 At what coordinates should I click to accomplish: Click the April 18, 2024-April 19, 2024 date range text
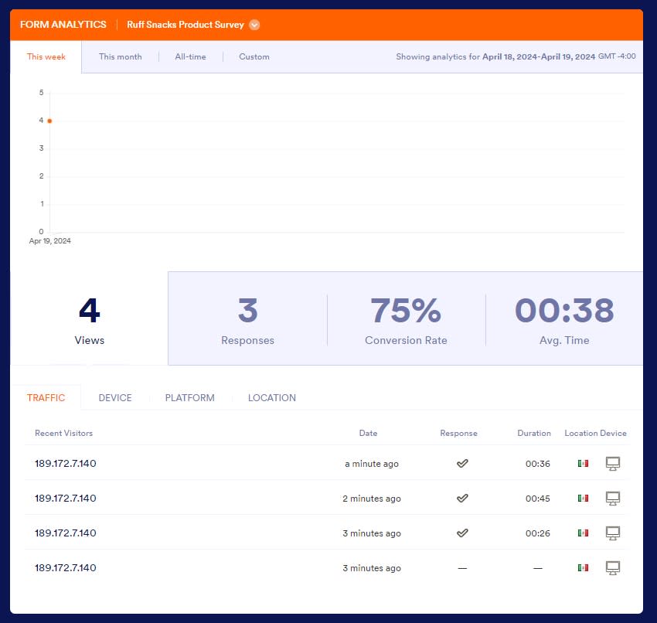coord(539,56)
